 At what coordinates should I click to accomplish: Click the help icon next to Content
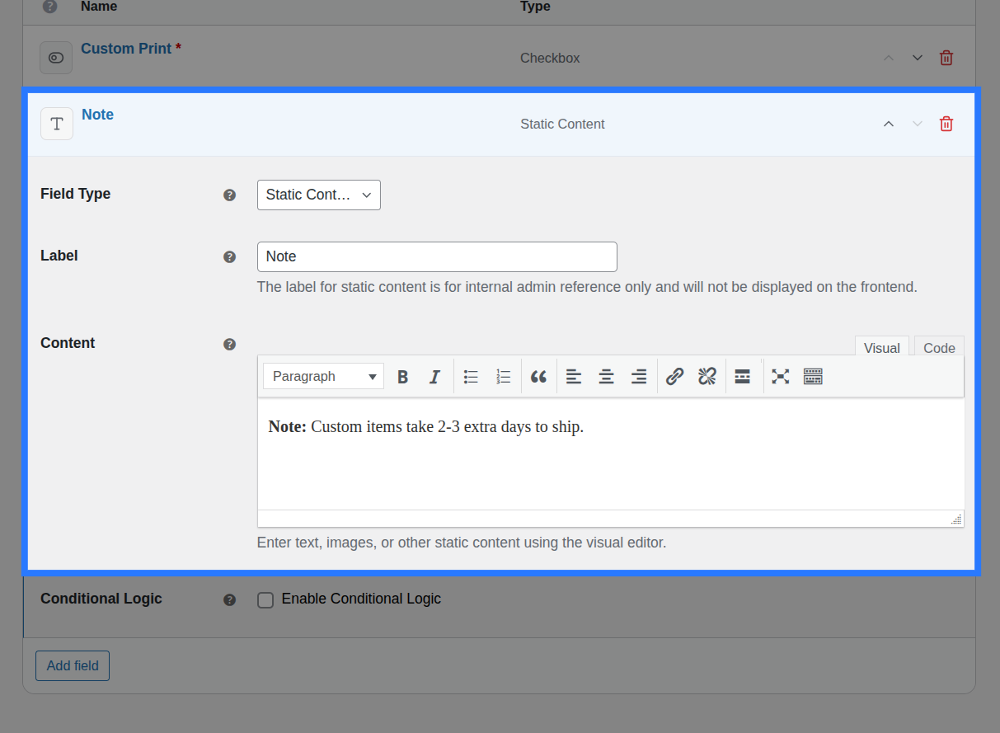230,345
